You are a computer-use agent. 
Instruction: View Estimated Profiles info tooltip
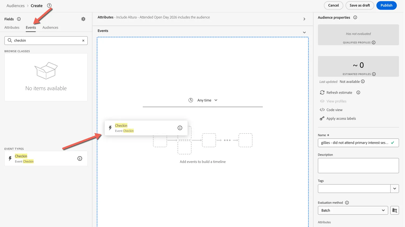[374, 74]
